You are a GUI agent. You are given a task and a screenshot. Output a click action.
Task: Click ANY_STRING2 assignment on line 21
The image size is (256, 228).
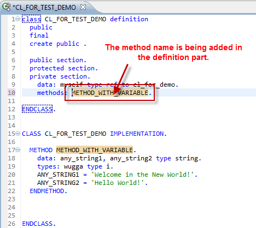point(58,183)
